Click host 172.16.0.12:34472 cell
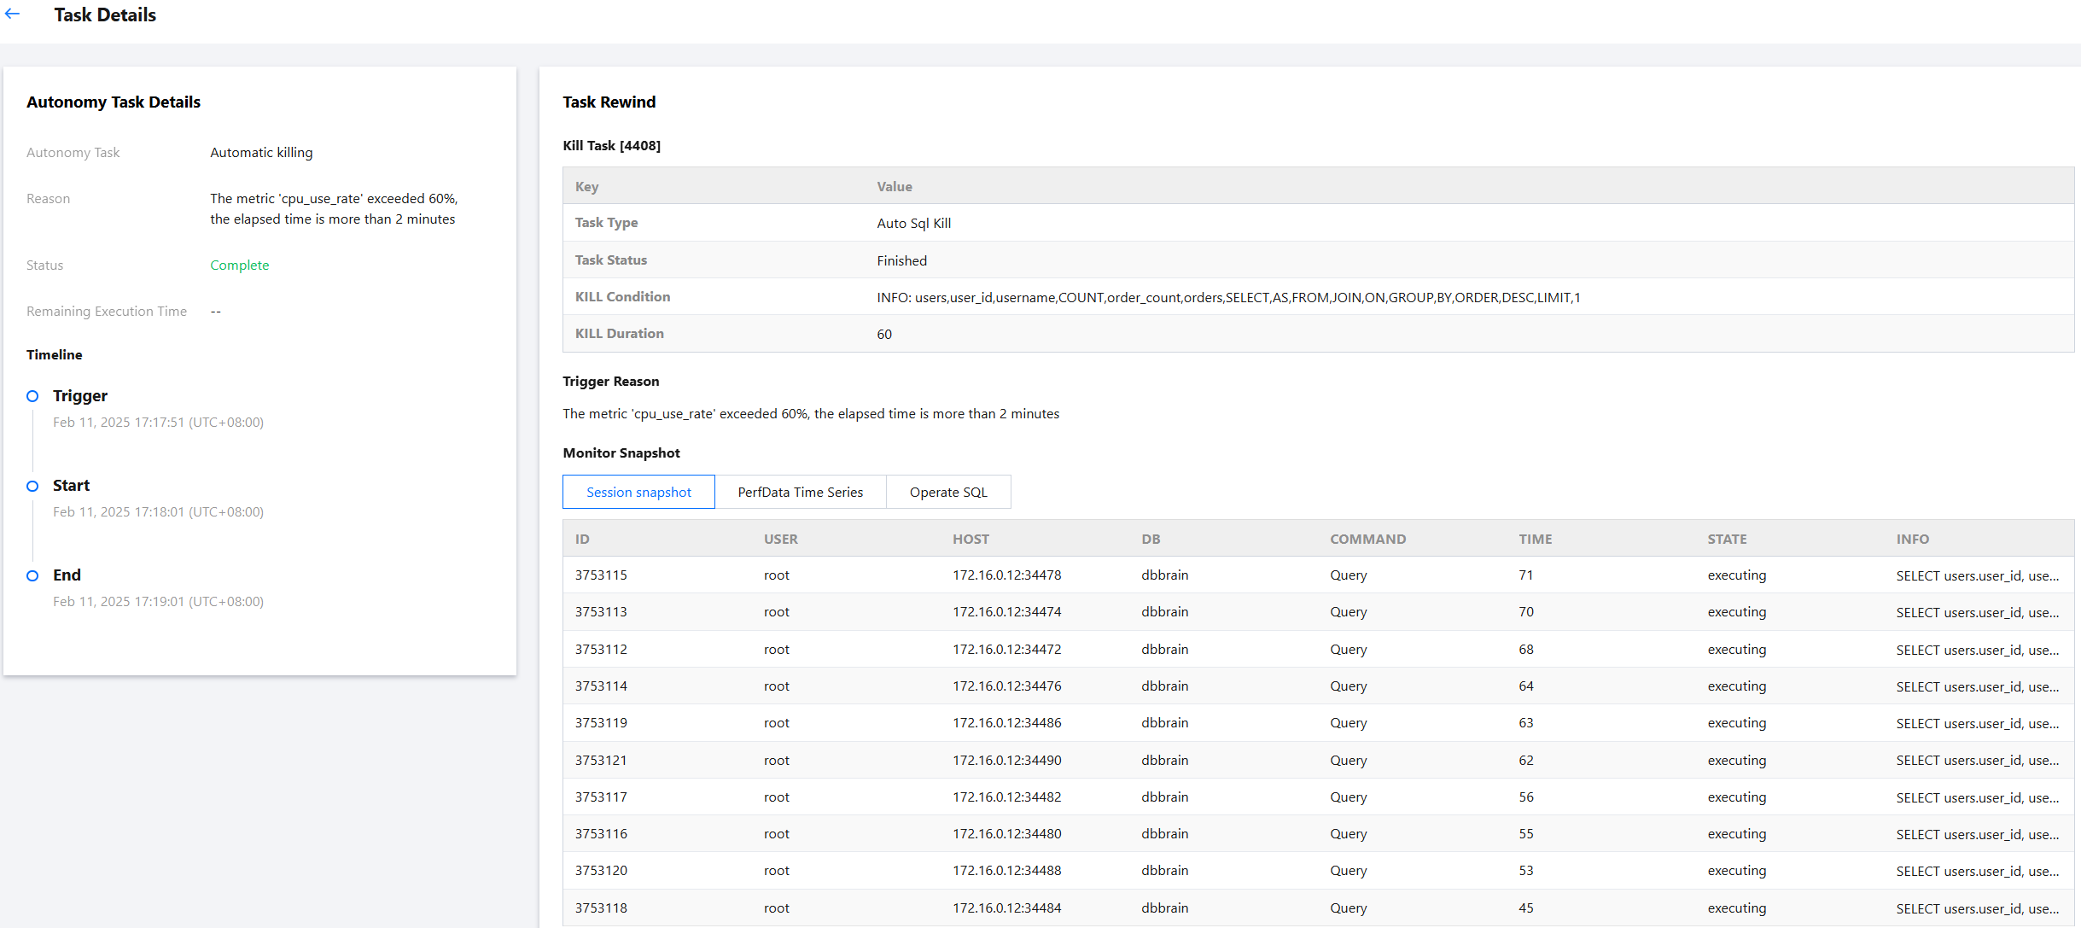Viewport: 2081px width, 928px height. coord(1006,649)
